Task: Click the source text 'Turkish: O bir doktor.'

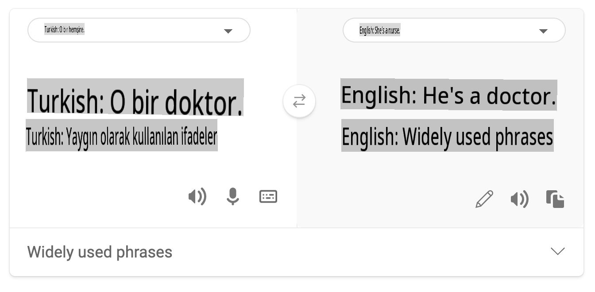Action: tap(135, 98)
